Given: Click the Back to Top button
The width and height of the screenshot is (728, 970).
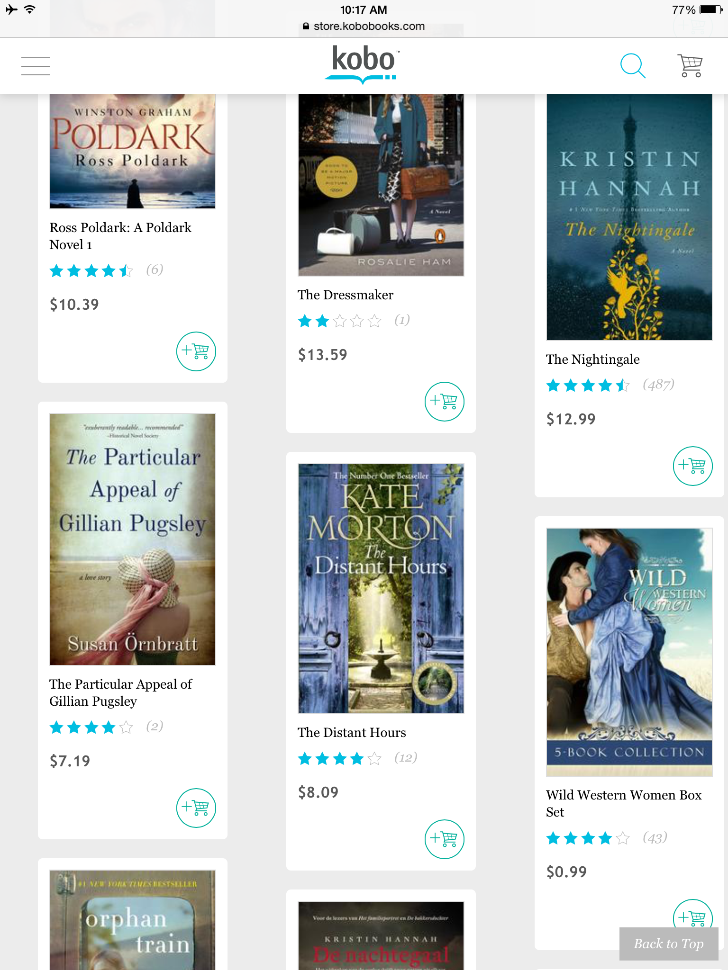Looking at the screenshot, I should [669, 944].
